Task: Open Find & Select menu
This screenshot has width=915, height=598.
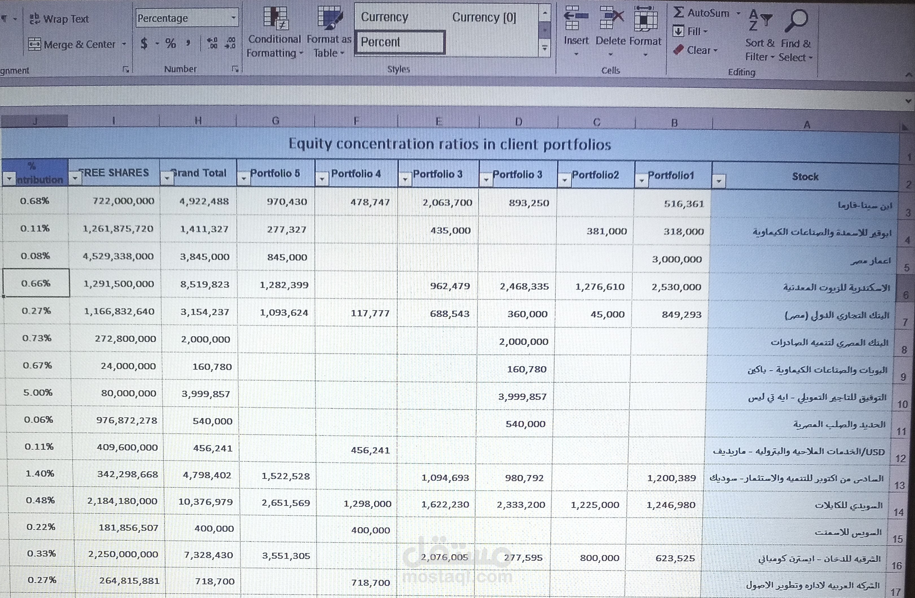Action: (x=795, y=35)
